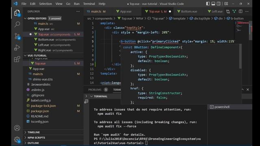Screen dimensions: 260x146
Task: Open the Search view in activity bar
Action: 17,24
